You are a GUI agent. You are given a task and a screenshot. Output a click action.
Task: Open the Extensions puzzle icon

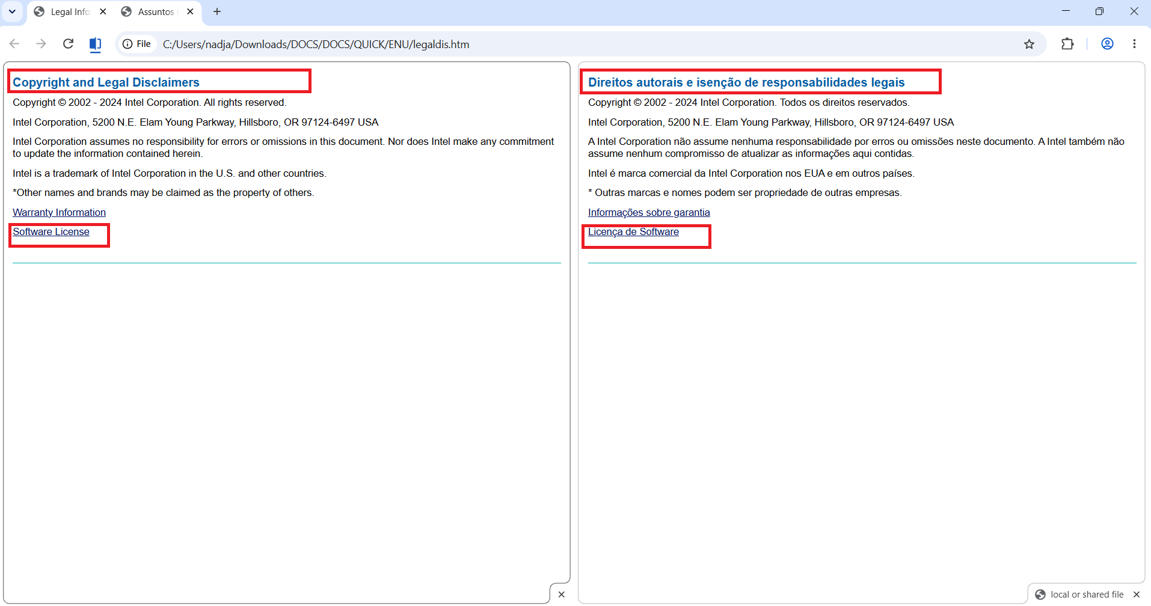(x=1067, y=44)
